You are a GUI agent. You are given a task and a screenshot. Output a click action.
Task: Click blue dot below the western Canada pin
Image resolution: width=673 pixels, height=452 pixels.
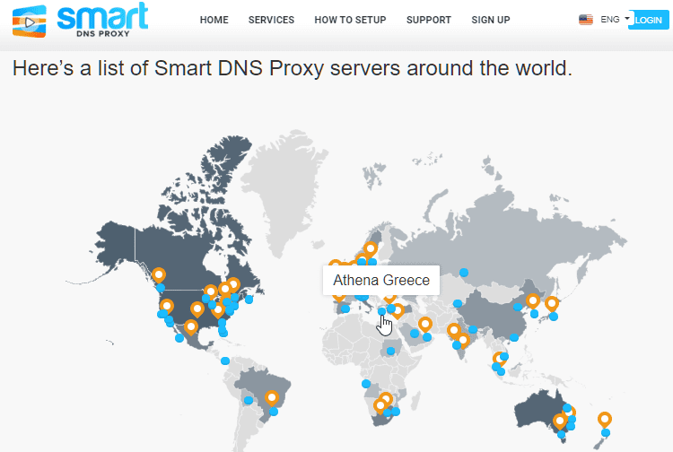[160, 287]
